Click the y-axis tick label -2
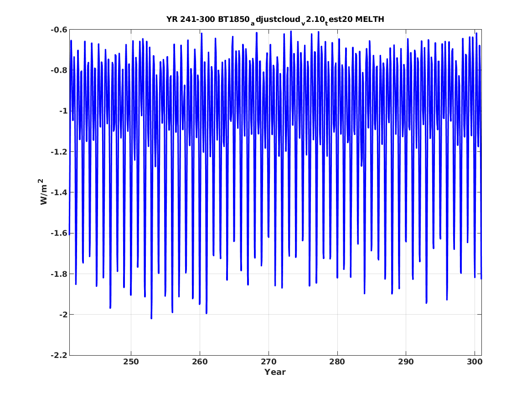The image size is (532, 399). (62, 315)
